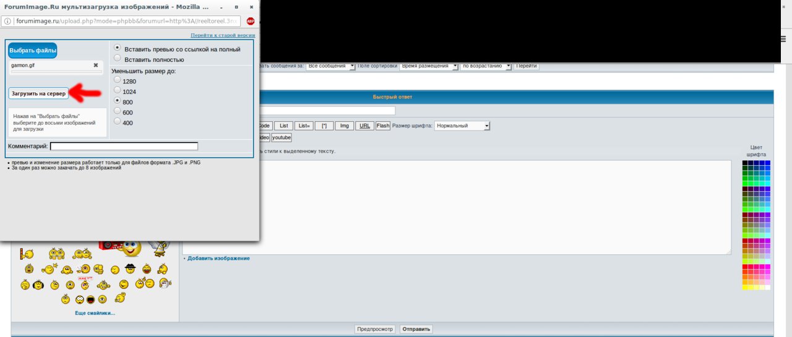Open the 'Время размещения' sort field dropdown
This screenshot has height=337, width=792.
429,66
